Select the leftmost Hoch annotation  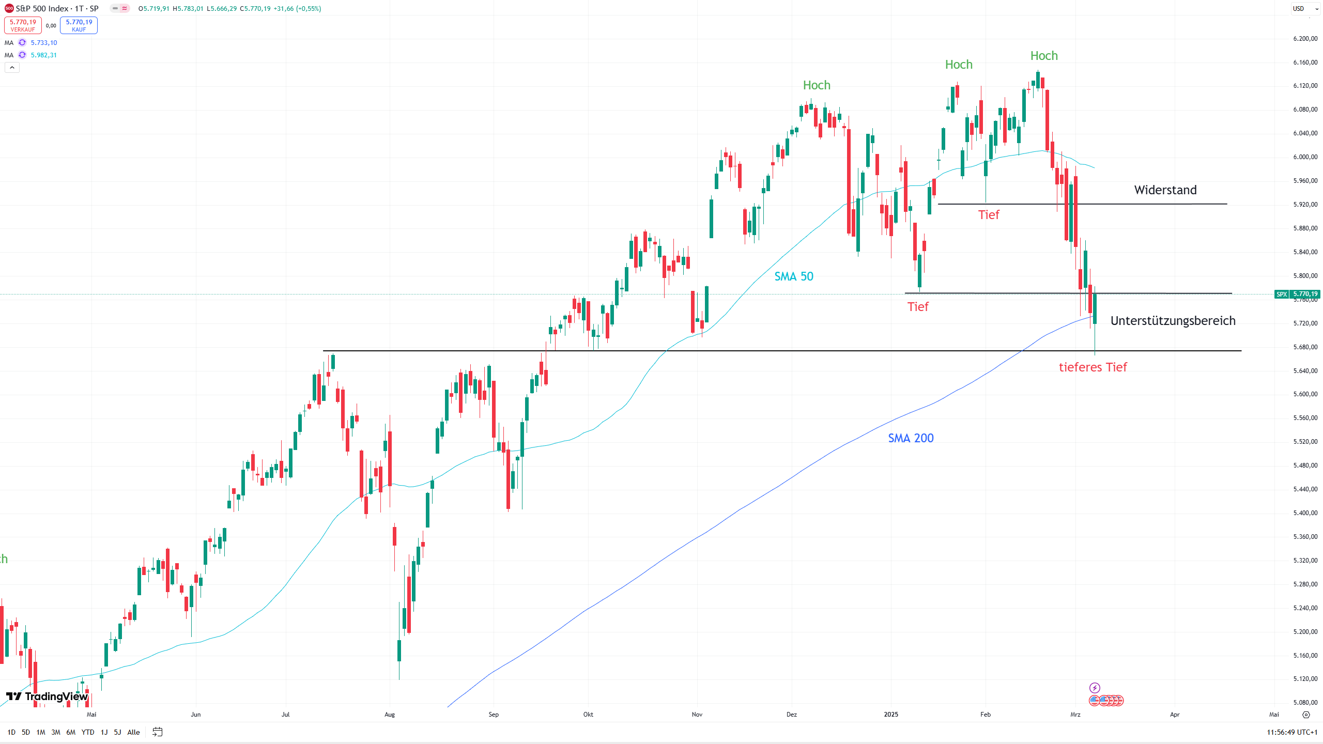(817, 85)
